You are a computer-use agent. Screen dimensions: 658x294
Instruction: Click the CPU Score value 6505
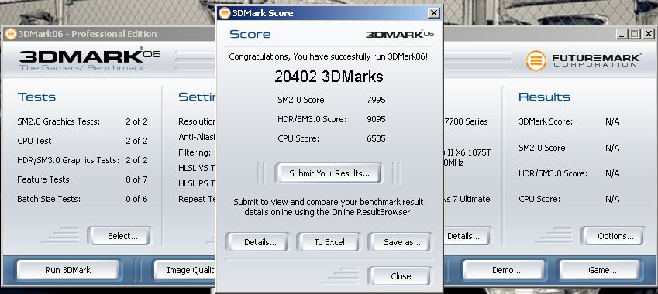[376, 138]
